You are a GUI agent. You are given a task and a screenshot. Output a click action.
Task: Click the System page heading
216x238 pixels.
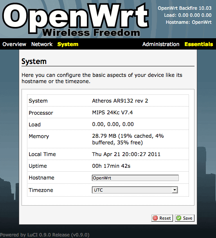[x=34, y=62]
